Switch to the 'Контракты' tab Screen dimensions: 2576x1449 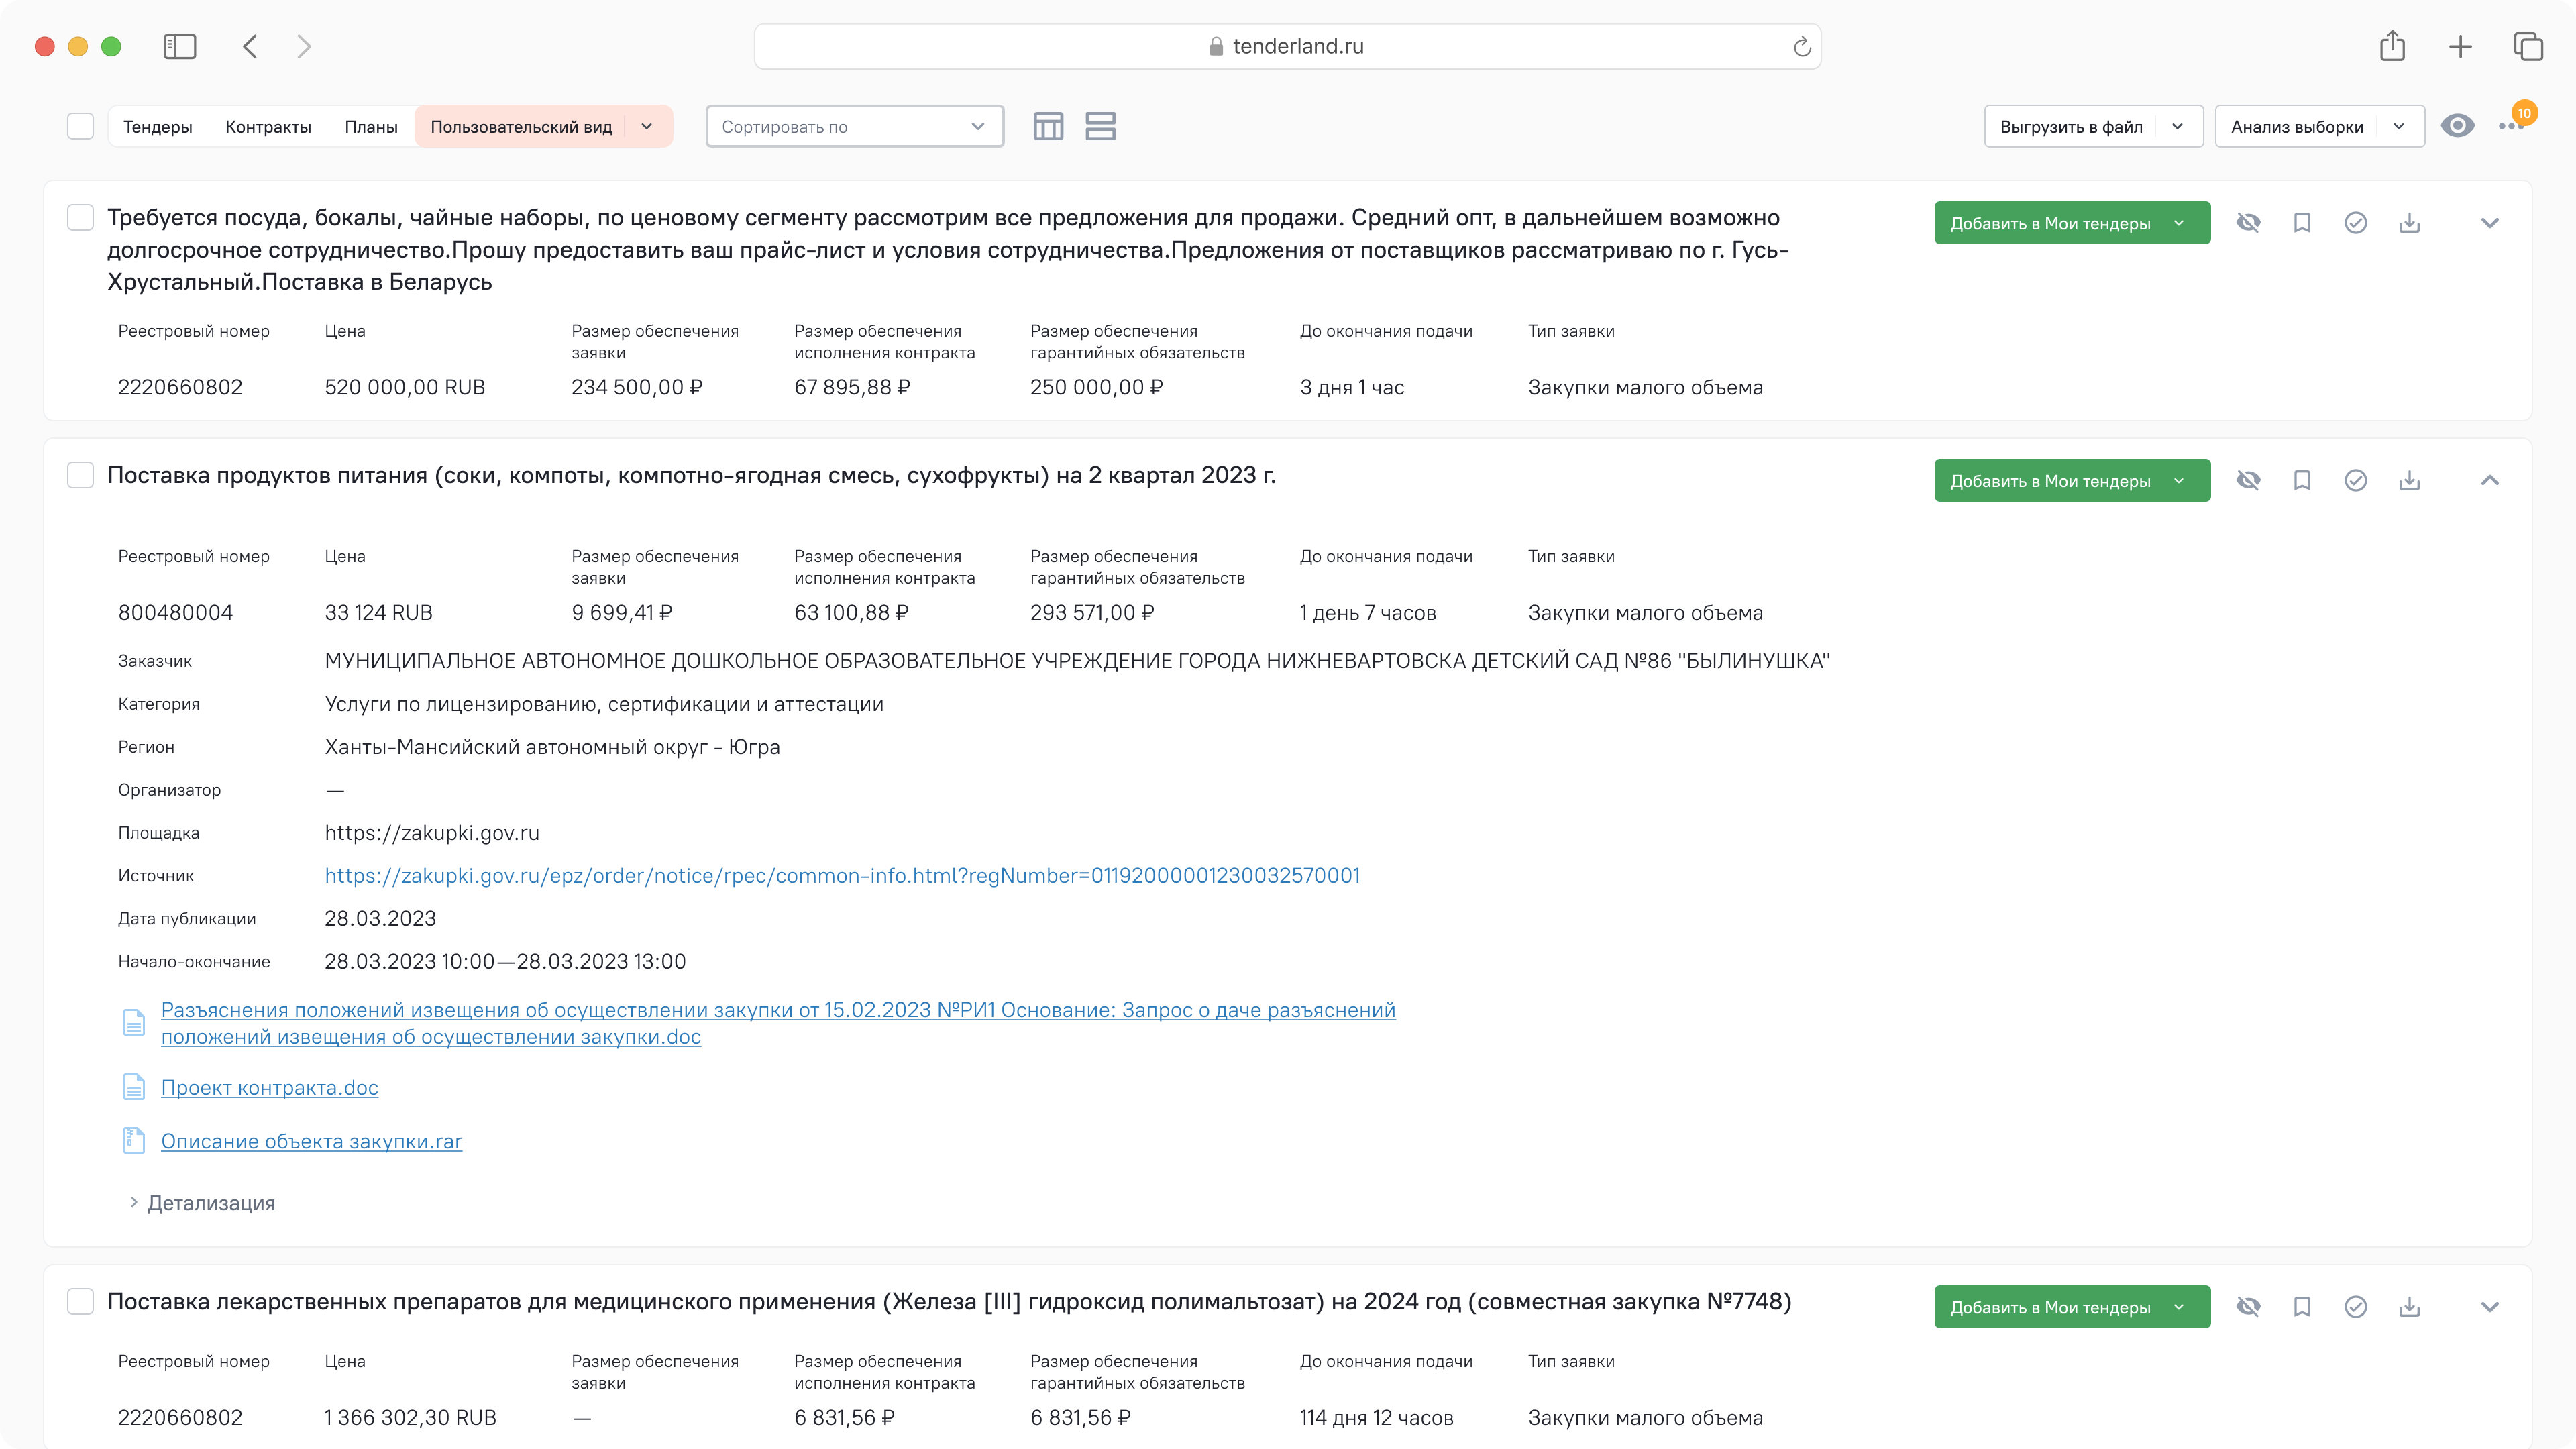click(268, 127)
